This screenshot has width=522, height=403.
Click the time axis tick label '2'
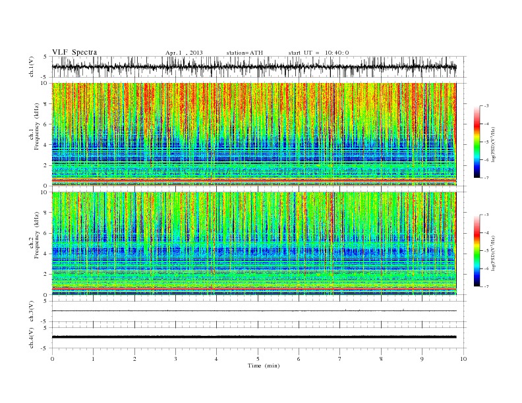134,359
